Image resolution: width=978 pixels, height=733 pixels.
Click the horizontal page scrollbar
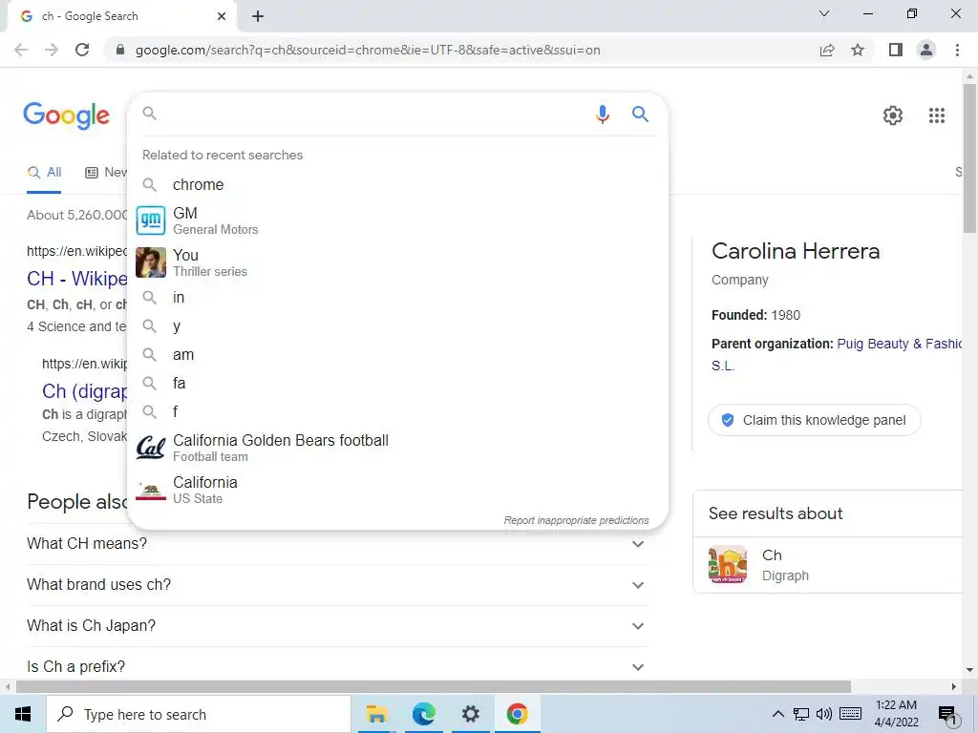pyautogui.click(x=434, y=687)
